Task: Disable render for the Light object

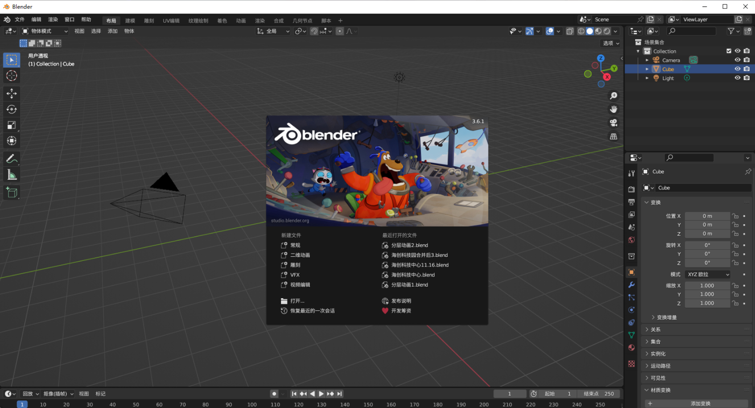Action: point(746,78)
